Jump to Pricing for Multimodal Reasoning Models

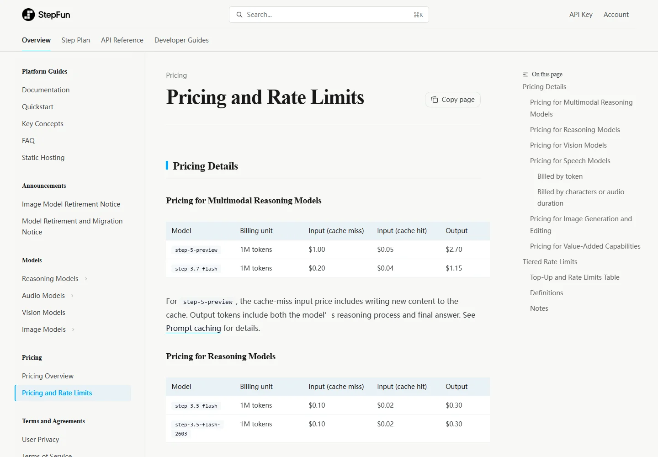(581, 108)
